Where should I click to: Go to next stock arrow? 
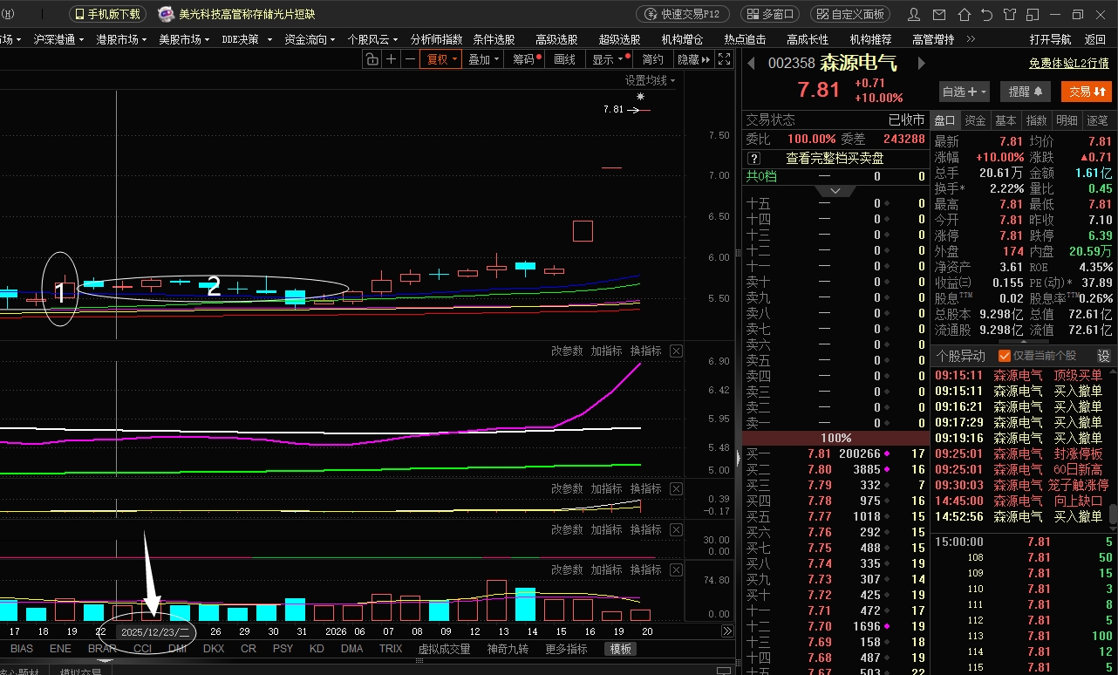pos(921,63)
